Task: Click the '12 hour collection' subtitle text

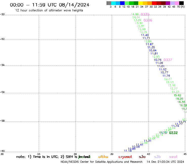Action: pos(49,10)
